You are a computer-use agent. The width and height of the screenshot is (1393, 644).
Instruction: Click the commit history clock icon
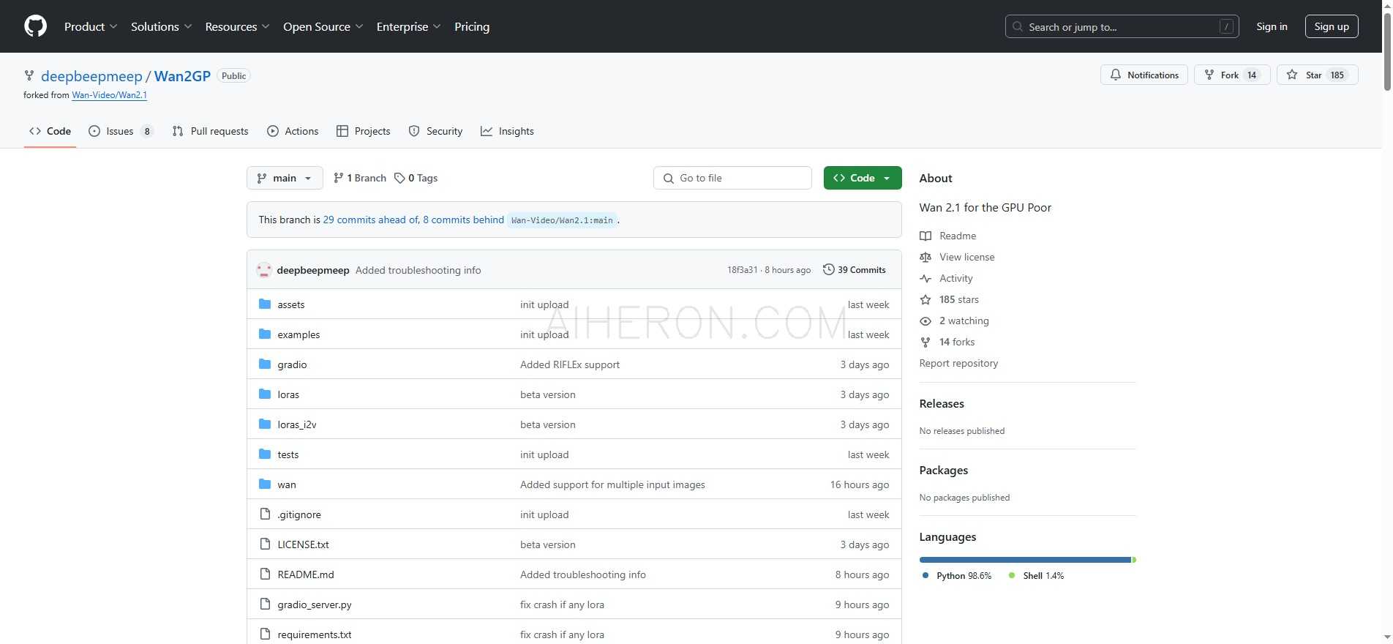(x=828, y=270)
